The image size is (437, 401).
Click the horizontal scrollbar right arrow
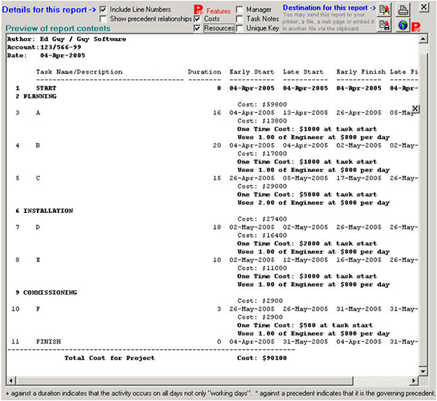pos(414,381)
